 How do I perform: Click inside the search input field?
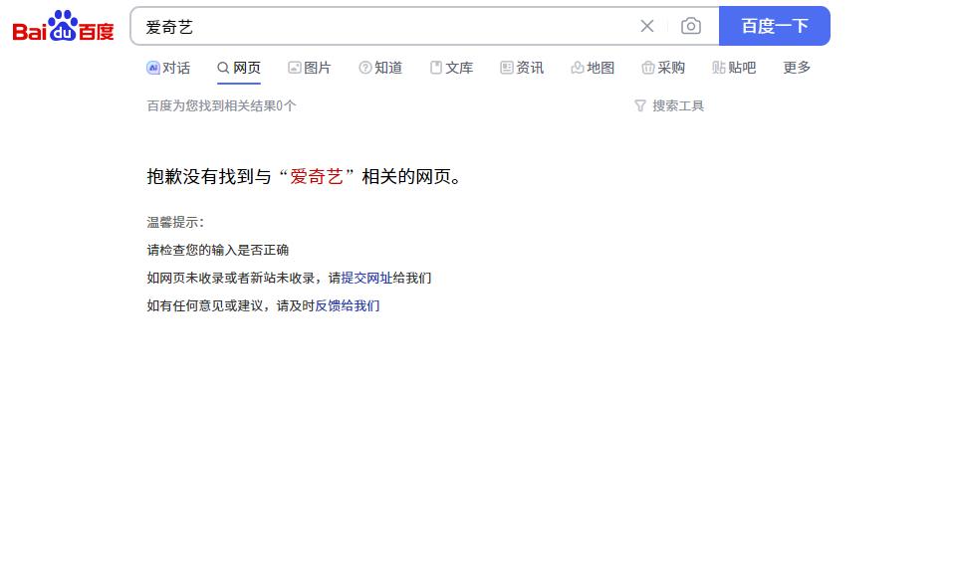398,26
